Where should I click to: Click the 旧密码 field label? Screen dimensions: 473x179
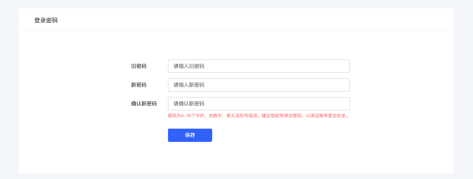pos(139,66)
